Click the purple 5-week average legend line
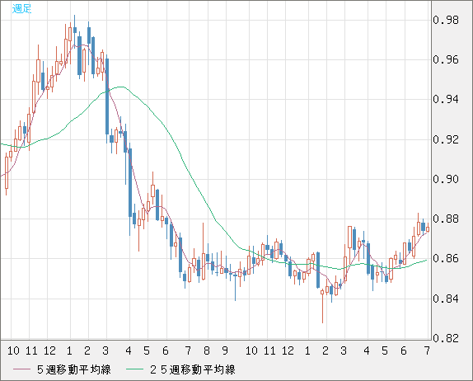473x381 pixels. click(21, 369)
